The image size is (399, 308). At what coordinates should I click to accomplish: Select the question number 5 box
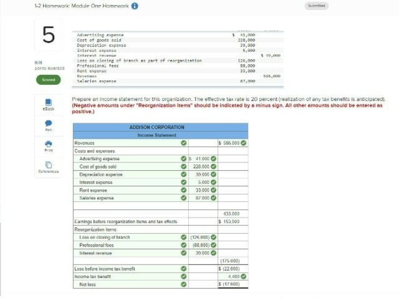click(49, 35)
